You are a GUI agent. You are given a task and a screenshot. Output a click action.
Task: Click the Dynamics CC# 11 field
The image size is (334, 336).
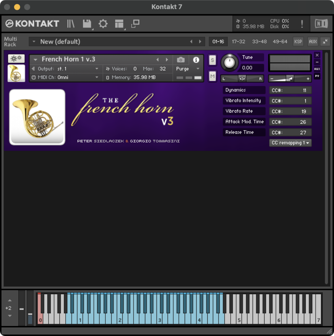click(290, 90)
